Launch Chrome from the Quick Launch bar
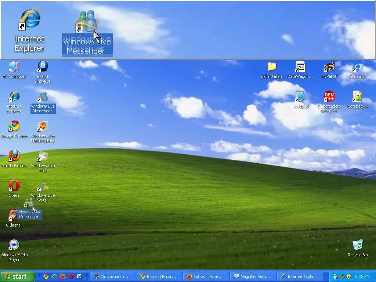The image size is (376, 282). coord(46,276)
